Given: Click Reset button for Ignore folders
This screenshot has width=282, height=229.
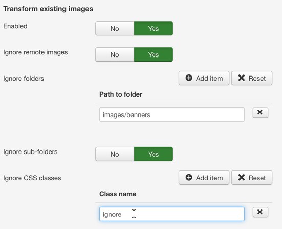Looking at the screenshot, I should (252, 78).
